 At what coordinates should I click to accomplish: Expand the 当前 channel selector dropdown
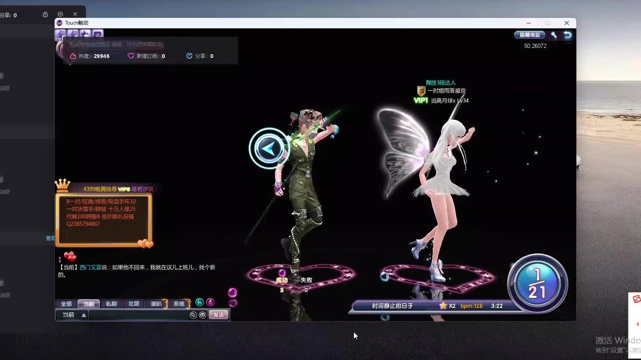(74, 315)
